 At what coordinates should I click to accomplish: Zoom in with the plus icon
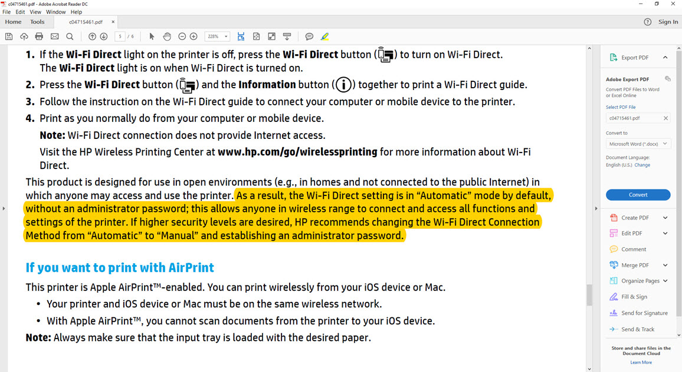194,36
